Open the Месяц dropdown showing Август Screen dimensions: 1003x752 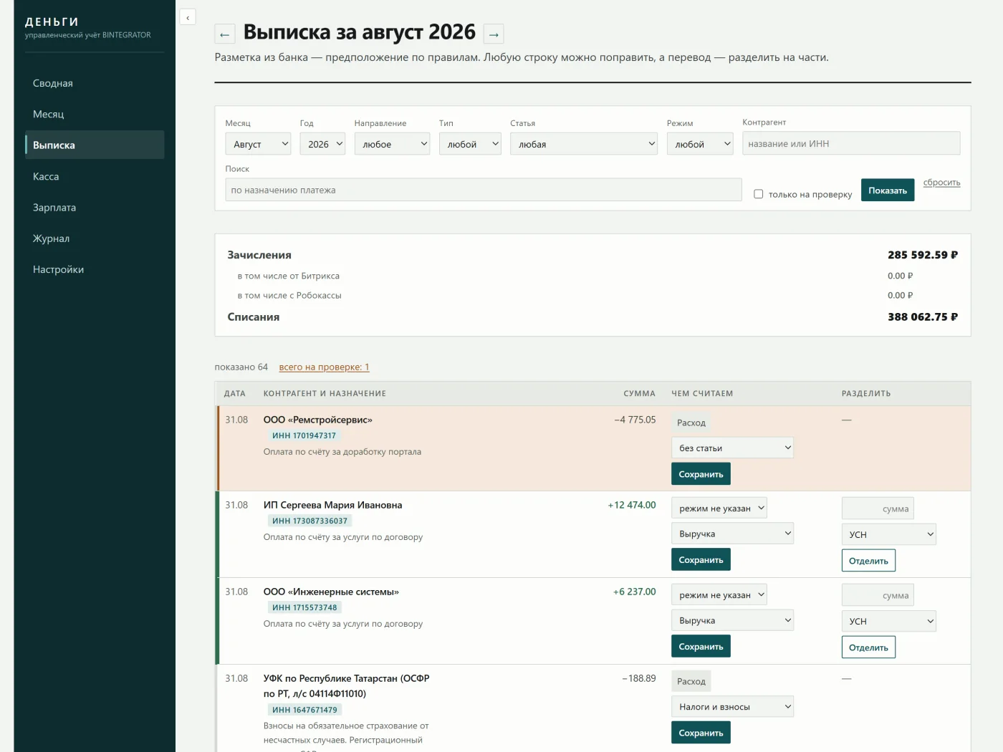(258, 144)
